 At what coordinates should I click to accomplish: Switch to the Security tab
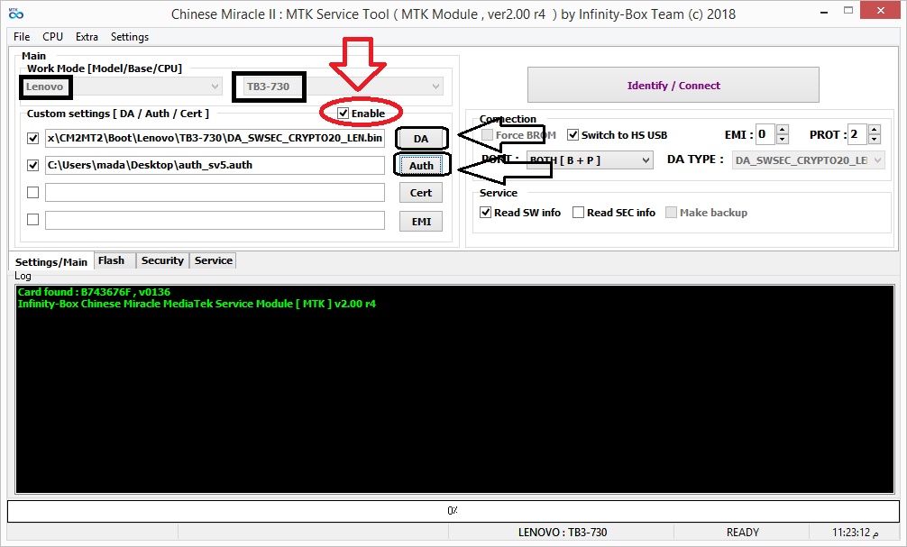pos(162,260)
